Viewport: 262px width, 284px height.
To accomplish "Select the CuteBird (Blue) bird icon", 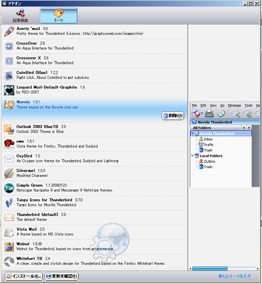I will pos(9,76).
